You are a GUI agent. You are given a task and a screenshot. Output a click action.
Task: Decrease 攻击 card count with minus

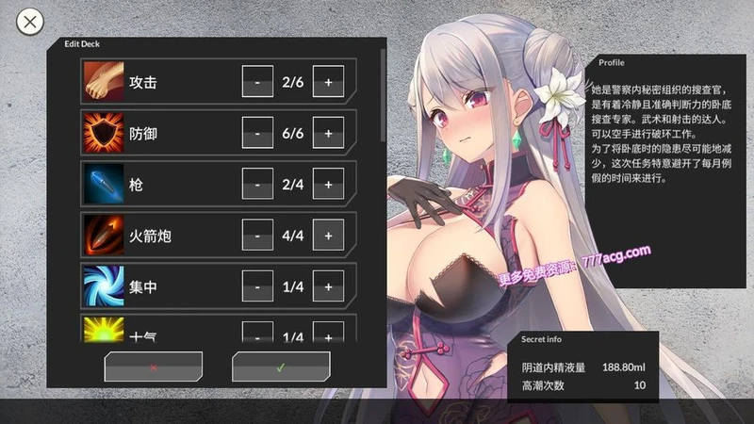pyautogui.click(x=257, y=81)
